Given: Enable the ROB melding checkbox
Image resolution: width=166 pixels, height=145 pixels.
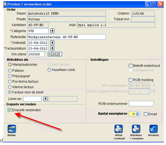Looking at the screenshot, I should click(130, 80).
